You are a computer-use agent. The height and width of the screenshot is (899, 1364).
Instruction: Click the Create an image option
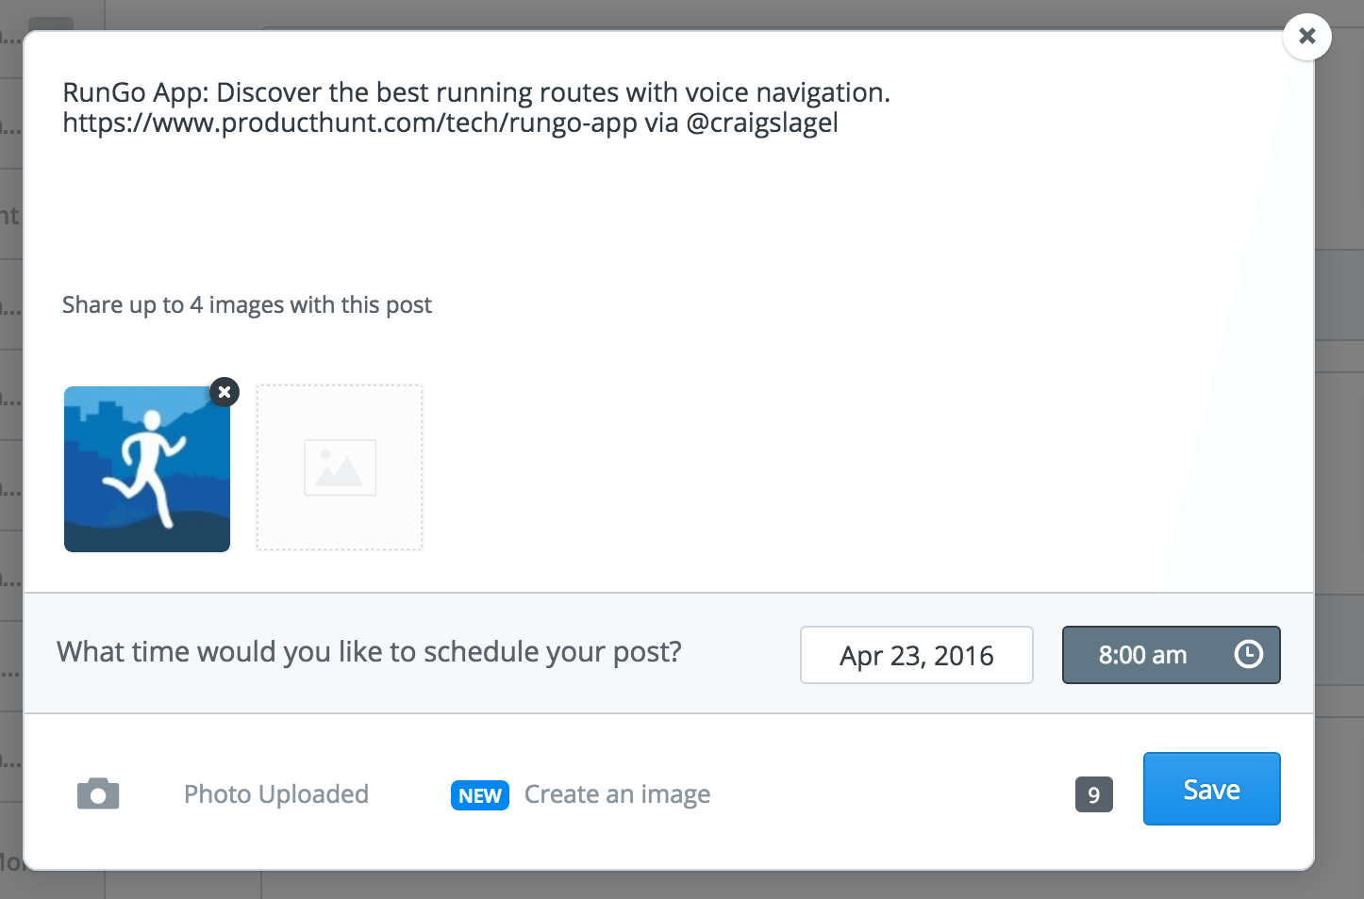[x=617, y=794]
